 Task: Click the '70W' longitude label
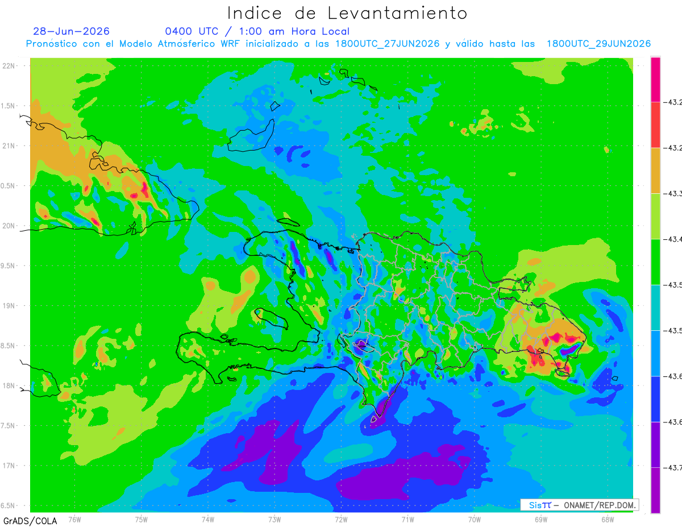point(474,518)
